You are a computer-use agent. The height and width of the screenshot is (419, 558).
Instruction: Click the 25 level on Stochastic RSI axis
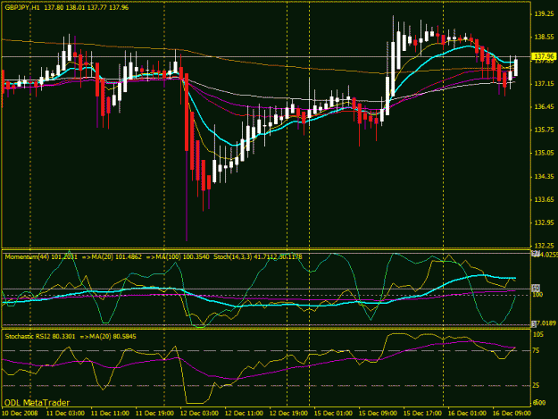click(536, 386)
